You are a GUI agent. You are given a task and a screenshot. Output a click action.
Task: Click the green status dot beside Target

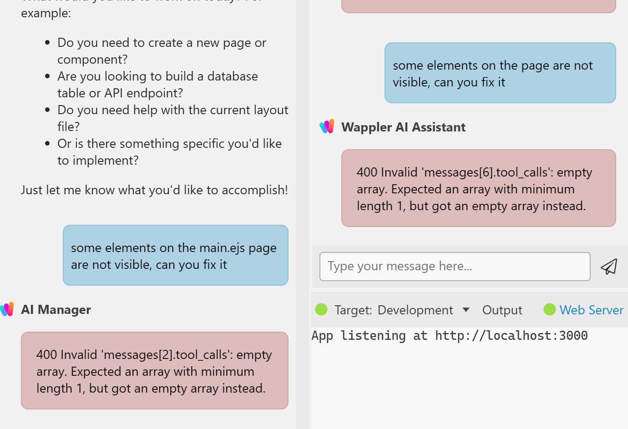click(x=321, y=310)
